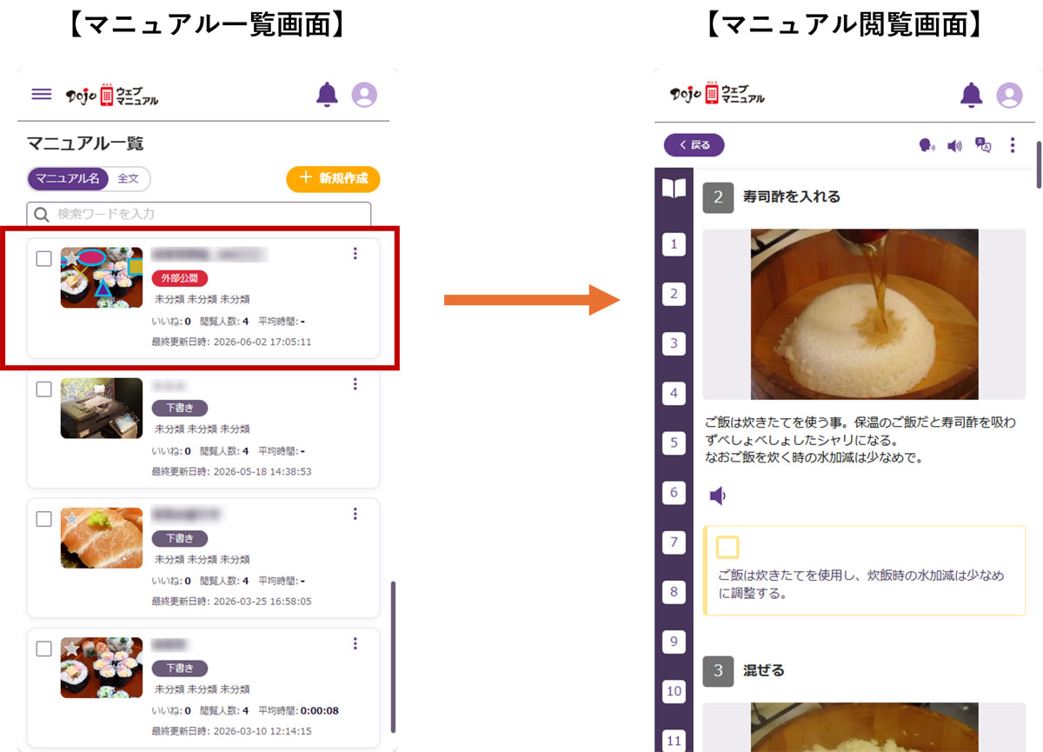
Task: Switch search mode to 全文
Action: click(129, 179)
